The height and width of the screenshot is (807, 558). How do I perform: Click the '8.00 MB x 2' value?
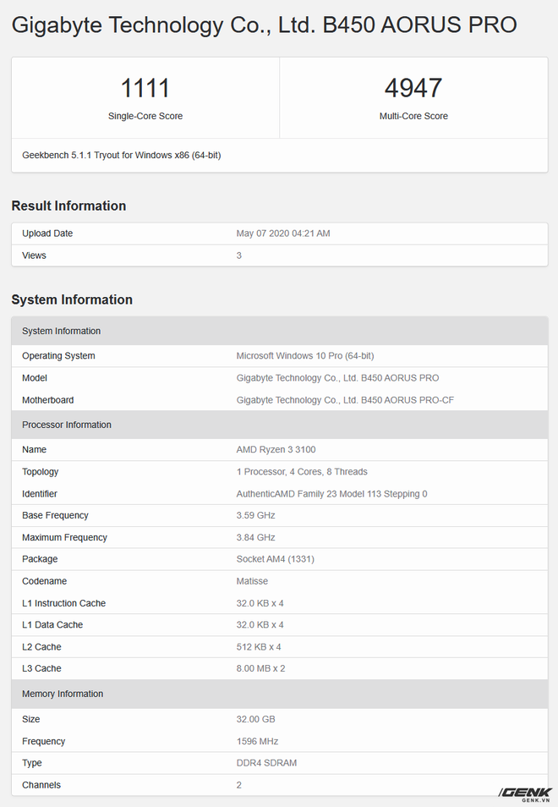pyautogui.click(x=260, y=669)
